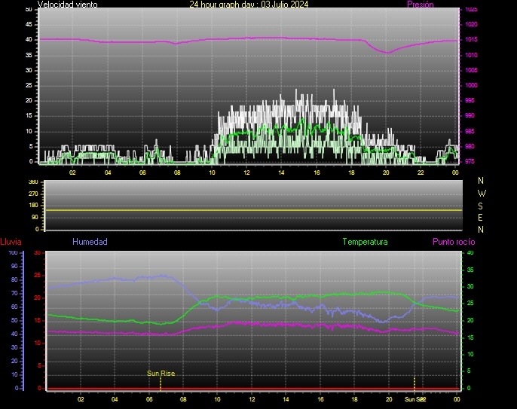Image resolution: width=517 pixels, height=409 pixels.
Task: Click the red rain baseline in lower chart
Action: pos(253,389)
